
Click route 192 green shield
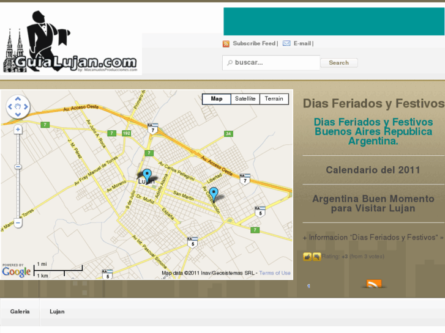tap(126, 133)
